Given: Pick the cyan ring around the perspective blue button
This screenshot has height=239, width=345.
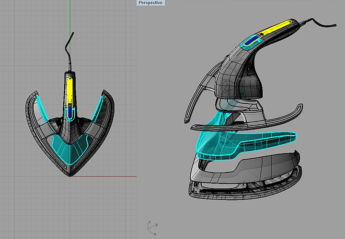Looking at the screenshot, I should point(244,46).
